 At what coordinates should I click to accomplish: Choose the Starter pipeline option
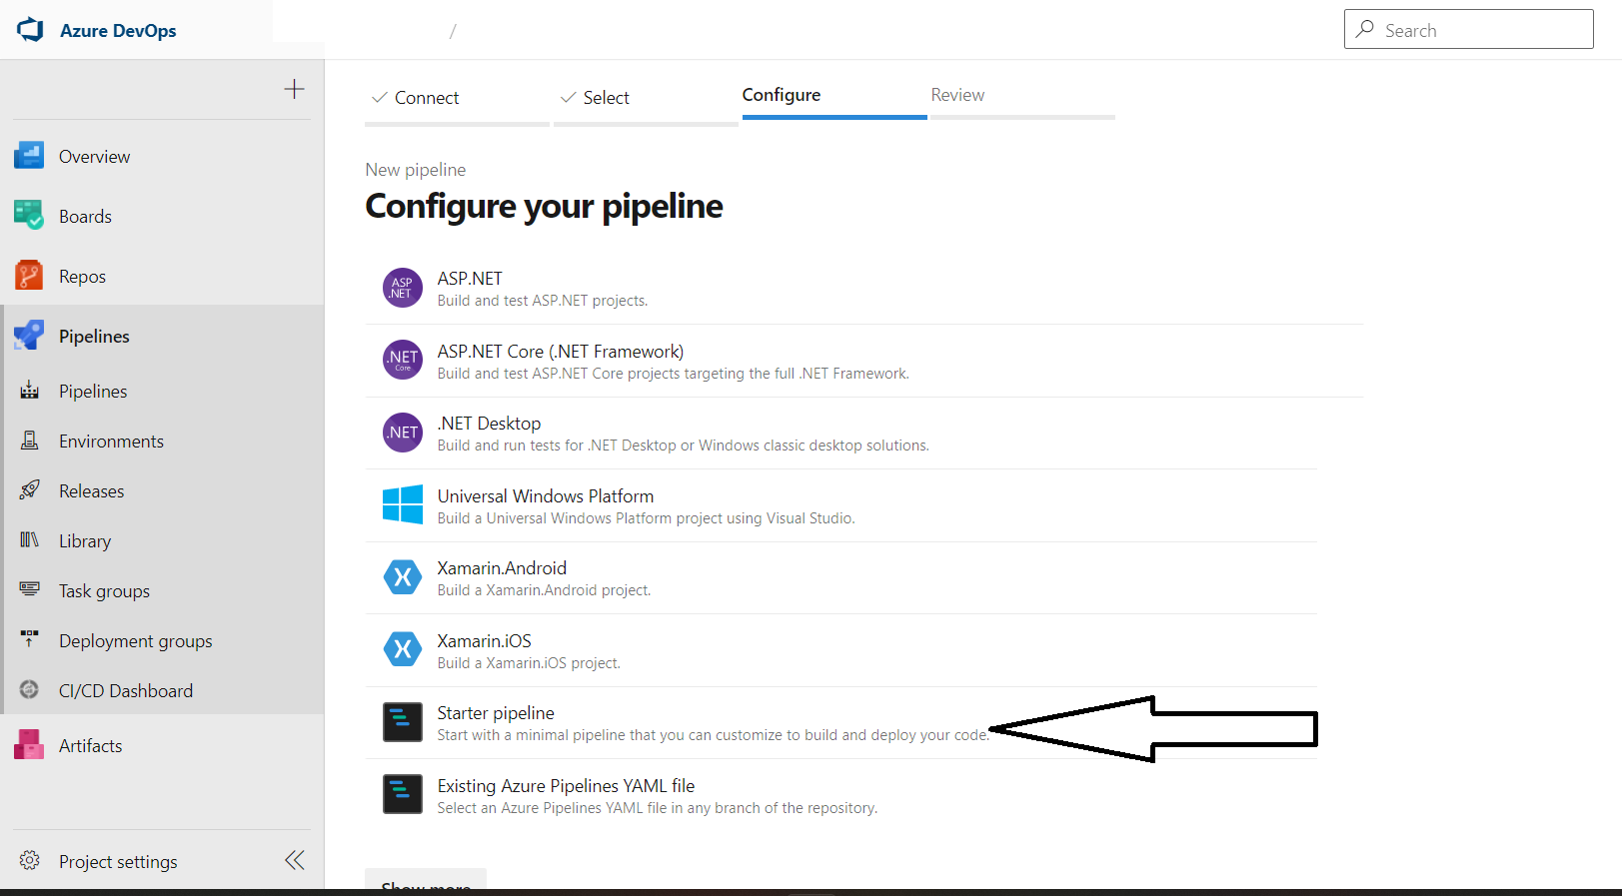(x=496, y=713)
